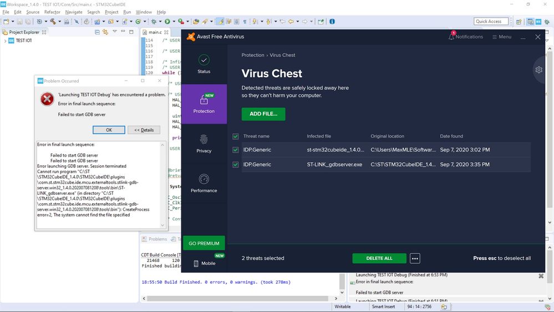Viewport: 554px width, 312px height.
Task: Open the External Tools dropdown arrow
Action: click(x=187, y=22)
